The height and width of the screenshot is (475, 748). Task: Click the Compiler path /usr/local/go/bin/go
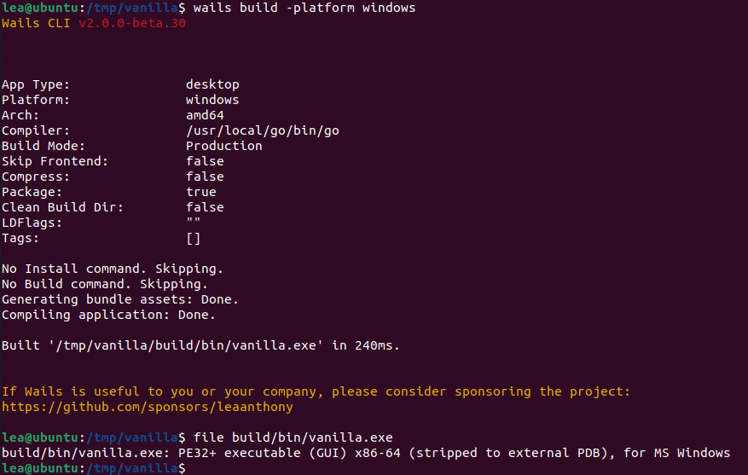click(263, 130)
